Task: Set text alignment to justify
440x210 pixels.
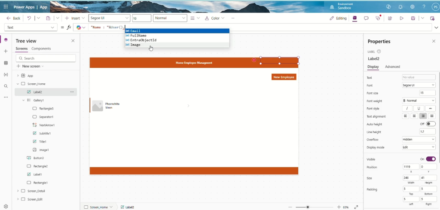Action: click(x=431, y=116)
